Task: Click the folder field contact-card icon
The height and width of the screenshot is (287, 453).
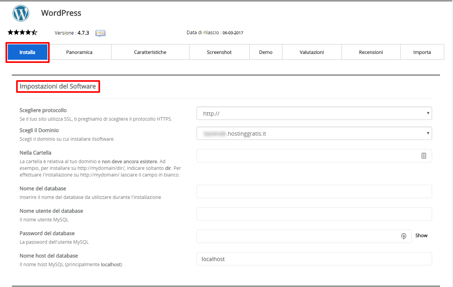Action: pyautogui.click(x=423, y=156)
